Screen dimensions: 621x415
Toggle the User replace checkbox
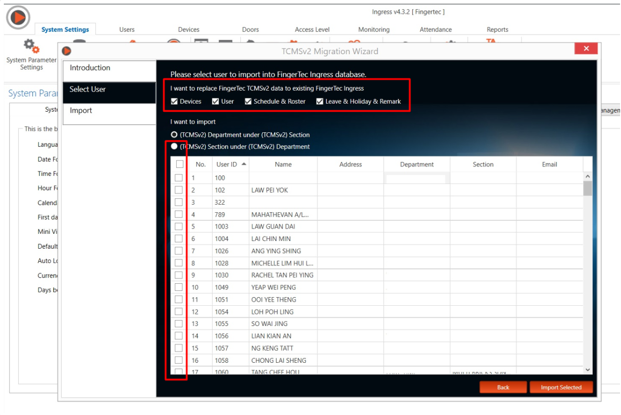[215, 101]
